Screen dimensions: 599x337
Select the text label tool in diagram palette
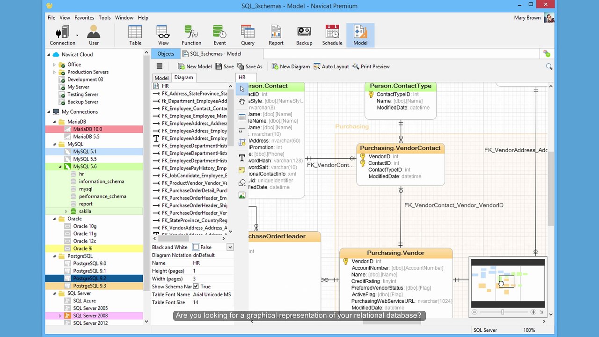(242, 158)
